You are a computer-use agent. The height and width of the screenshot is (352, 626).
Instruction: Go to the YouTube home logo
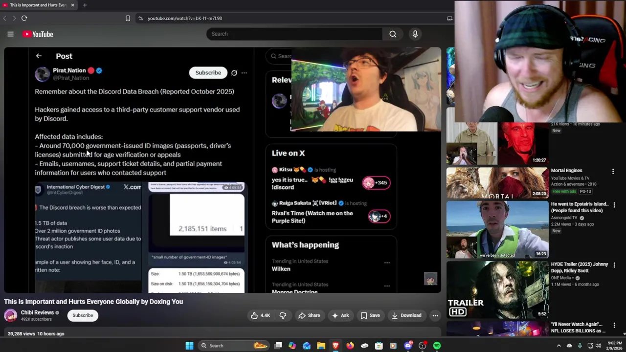point(38,34)
